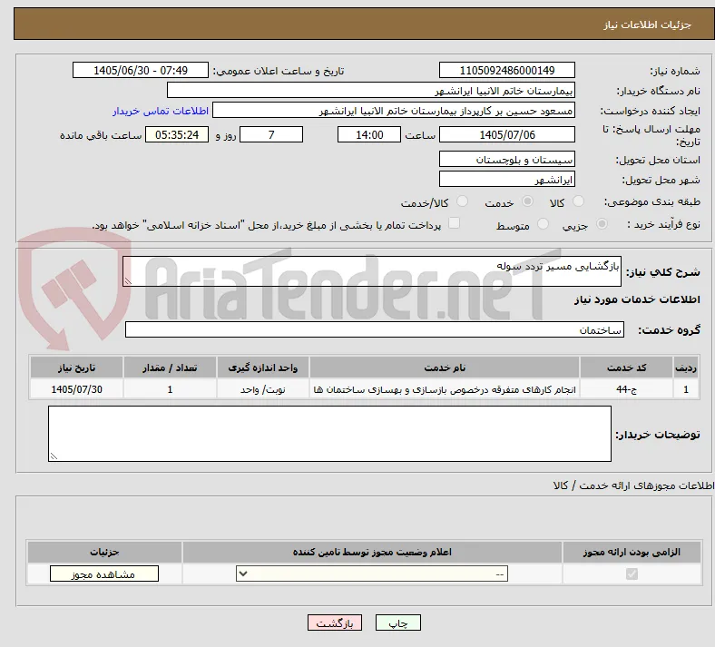Click the deadline date field 1405/07/06
This screenshot has height=647, width=715.
tap(506, 134)
